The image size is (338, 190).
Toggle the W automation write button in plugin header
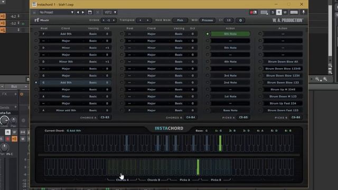[285, 12]
